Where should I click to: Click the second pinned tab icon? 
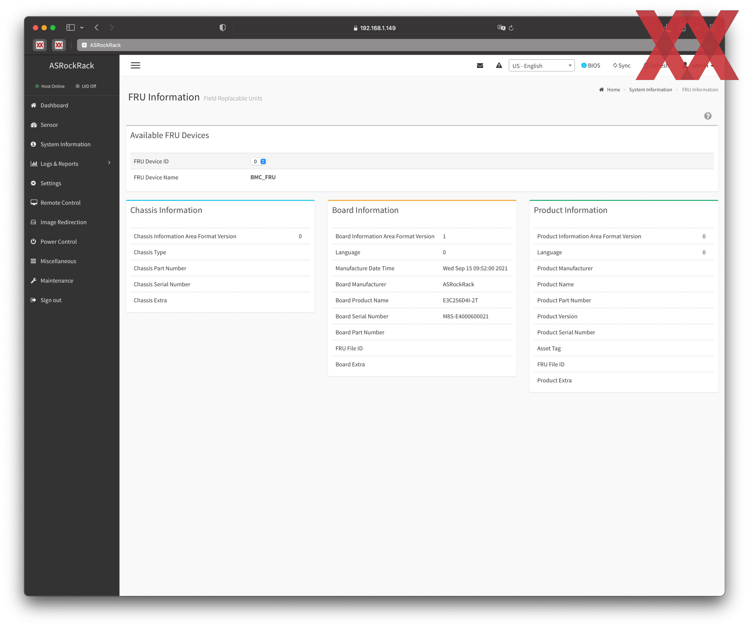[x=59, y=45]
